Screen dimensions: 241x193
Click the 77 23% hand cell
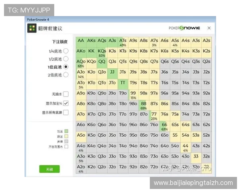coord(154,116)
